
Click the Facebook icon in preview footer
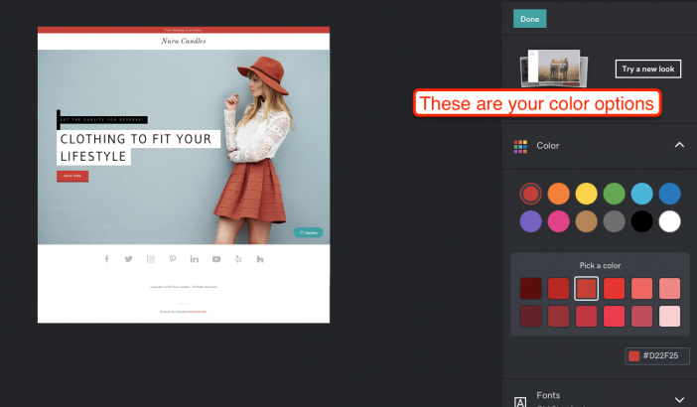coord(106,259)
